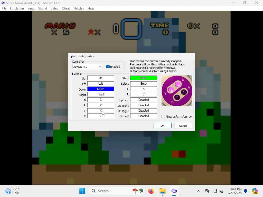This screenshot has width=263, height=197.
Task: Open the Copilot preview taskbar icon
Action: click(x=255, y=191)
